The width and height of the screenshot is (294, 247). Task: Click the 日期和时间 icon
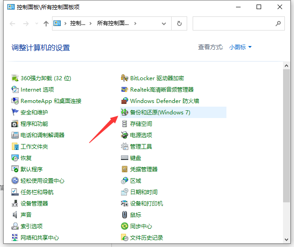[125, 192]
